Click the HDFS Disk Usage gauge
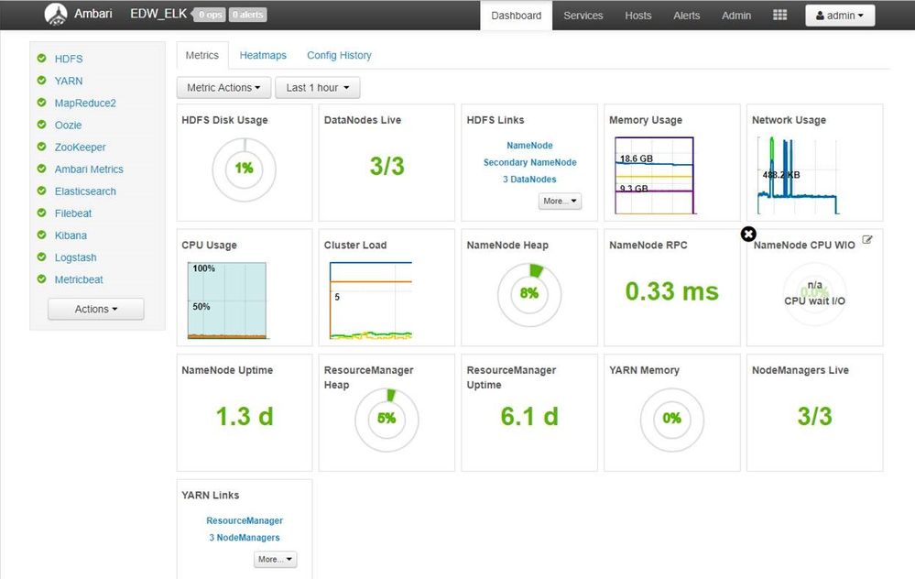 point(244,169)
